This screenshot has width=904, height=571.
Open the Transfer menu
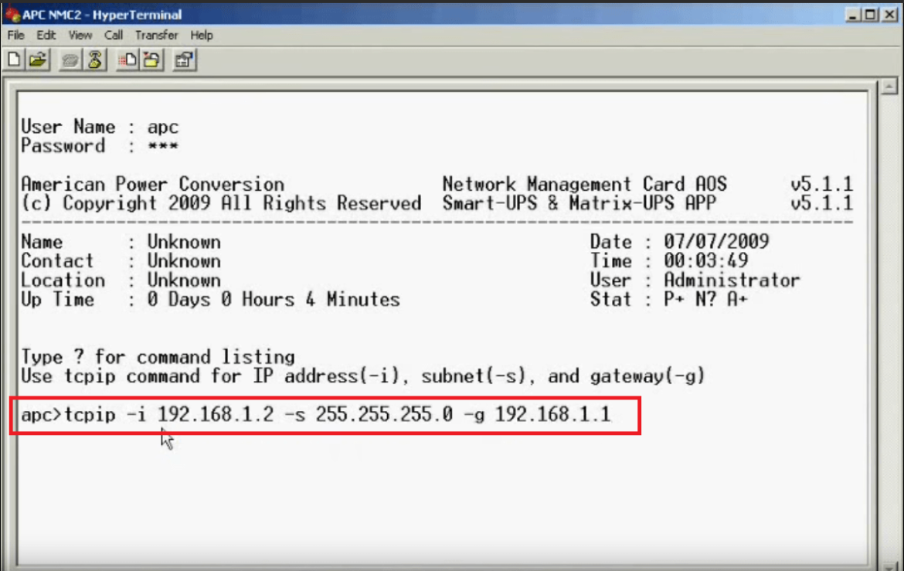click(x=157, y=35)
